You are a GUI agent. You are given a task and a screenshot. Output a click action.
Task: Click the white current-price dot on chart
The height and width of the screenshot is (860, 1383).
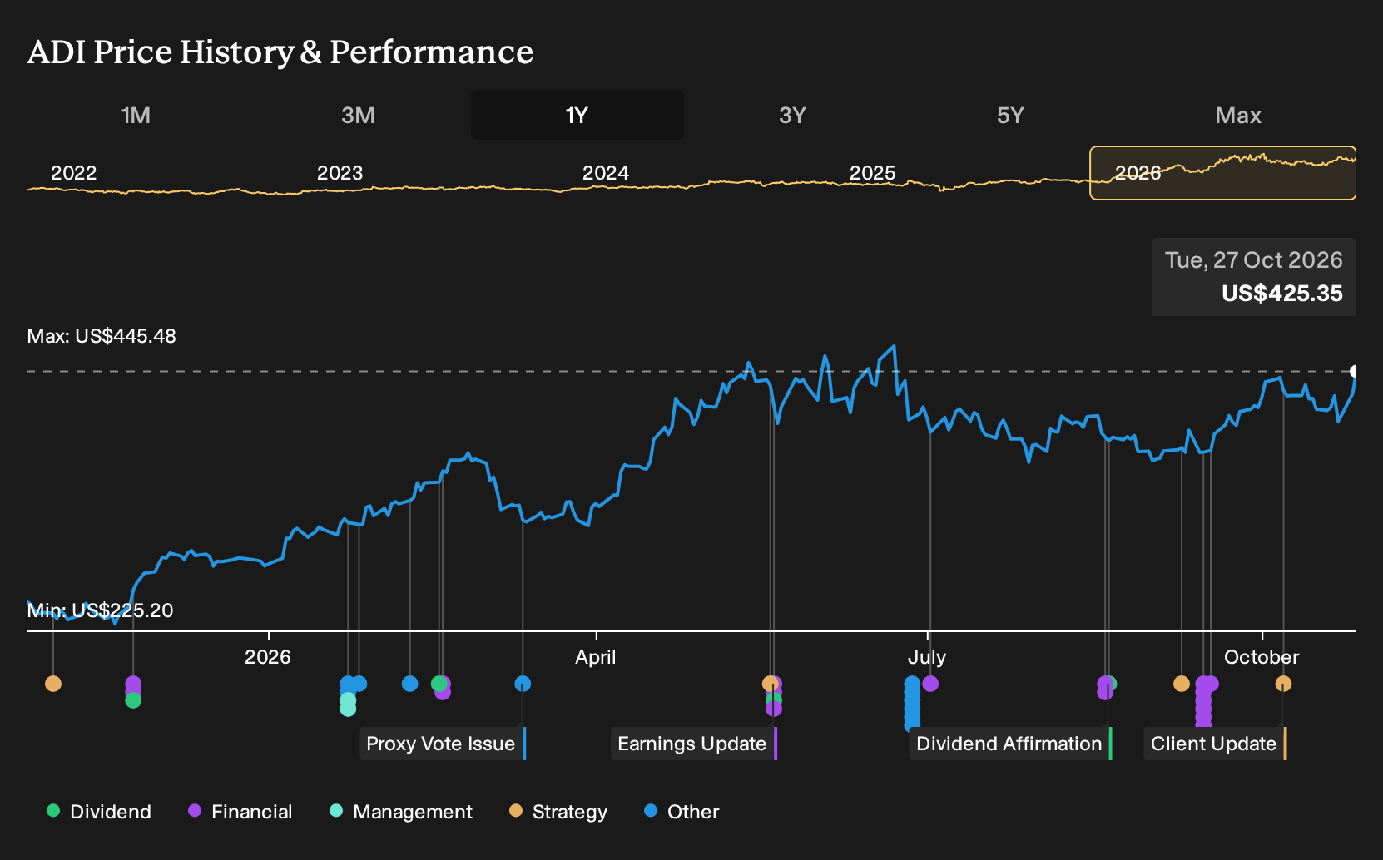(x=1355, y=371)
